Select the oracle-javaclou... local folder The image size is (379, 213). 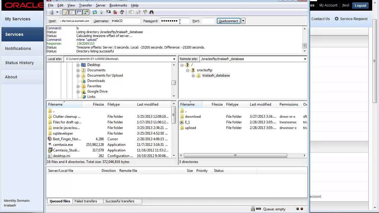pyautogui.click(x=66, y=128)
